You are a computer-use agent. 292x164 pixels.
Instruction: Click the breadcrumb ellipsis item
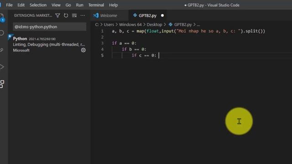point(198,25)
